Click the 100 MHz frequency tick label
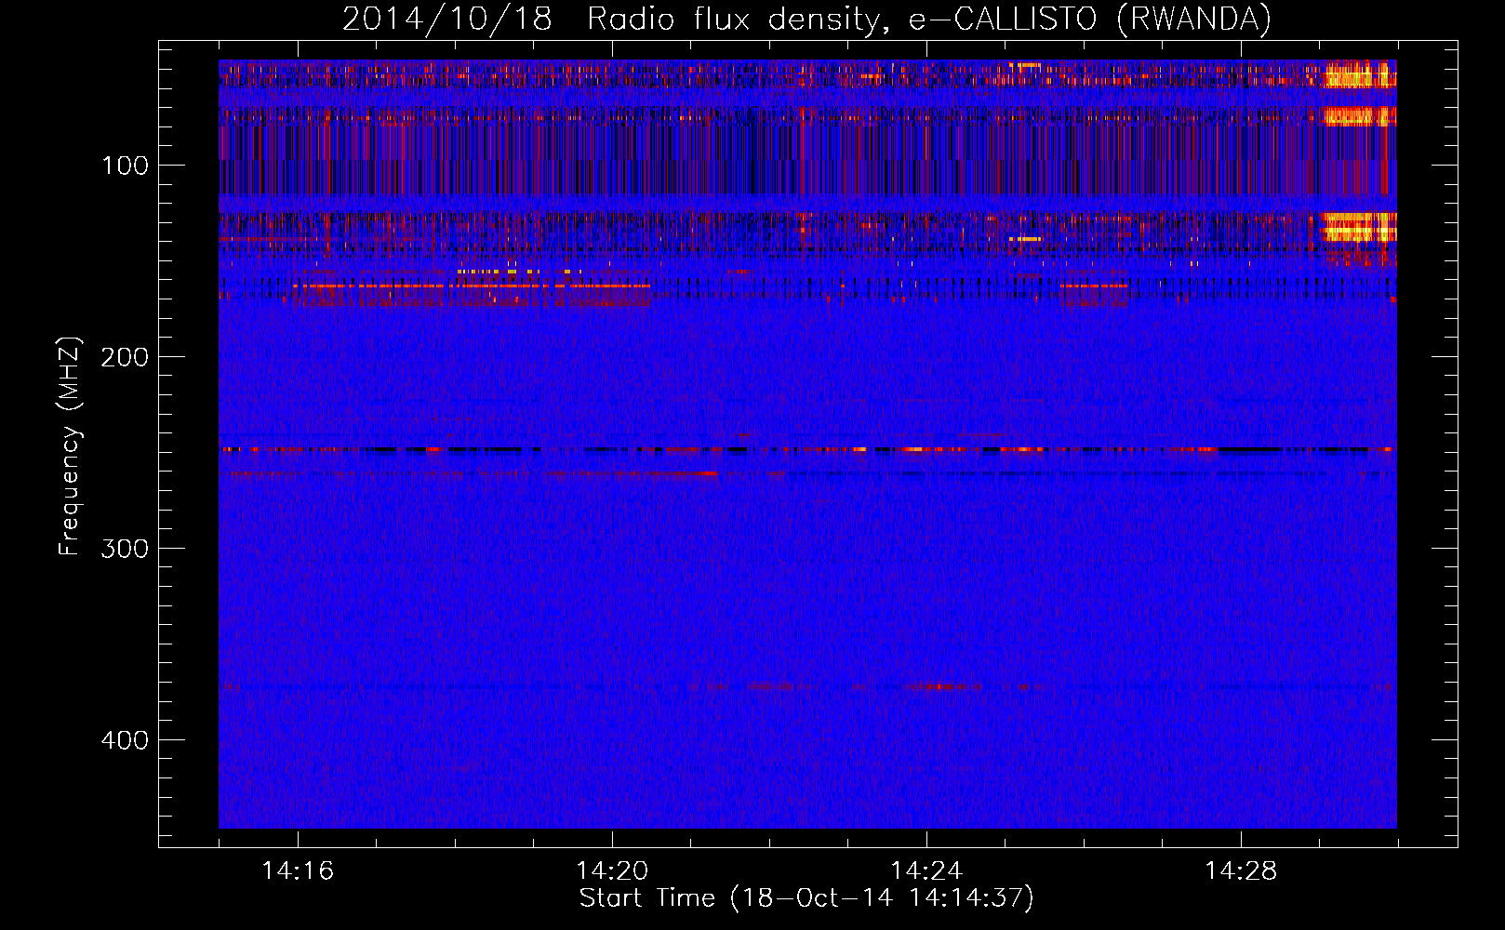1505x930 pixels. click(x=126, y=166)
